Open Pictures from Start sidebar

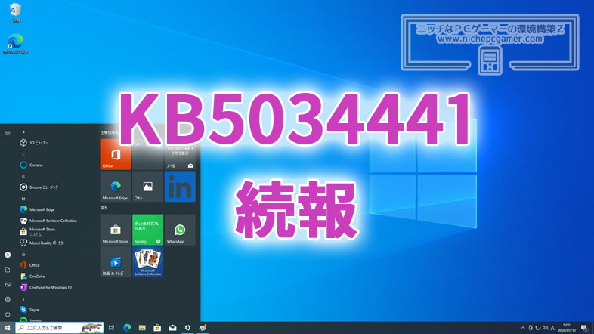point(8,284)
